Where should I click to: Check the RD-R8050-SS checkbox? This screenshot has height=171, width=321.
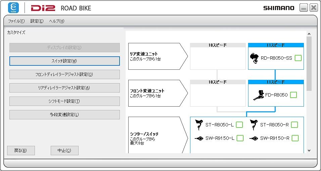pyautogui.click(x=298, y=58)
